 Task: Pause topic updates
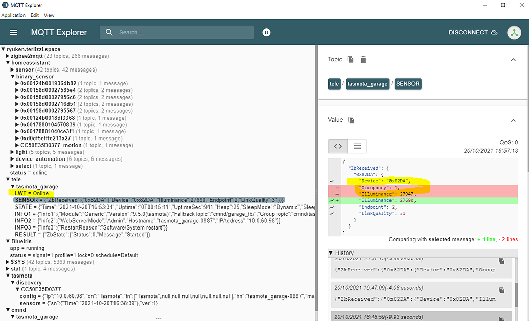click(x=266, y=32)
